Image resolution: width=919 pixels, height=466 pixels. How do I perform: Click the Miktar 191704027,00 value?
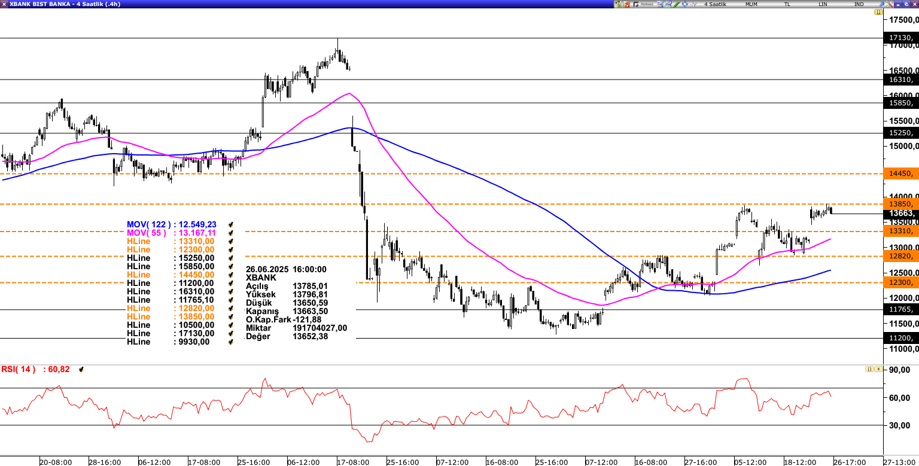pos(319,328)
